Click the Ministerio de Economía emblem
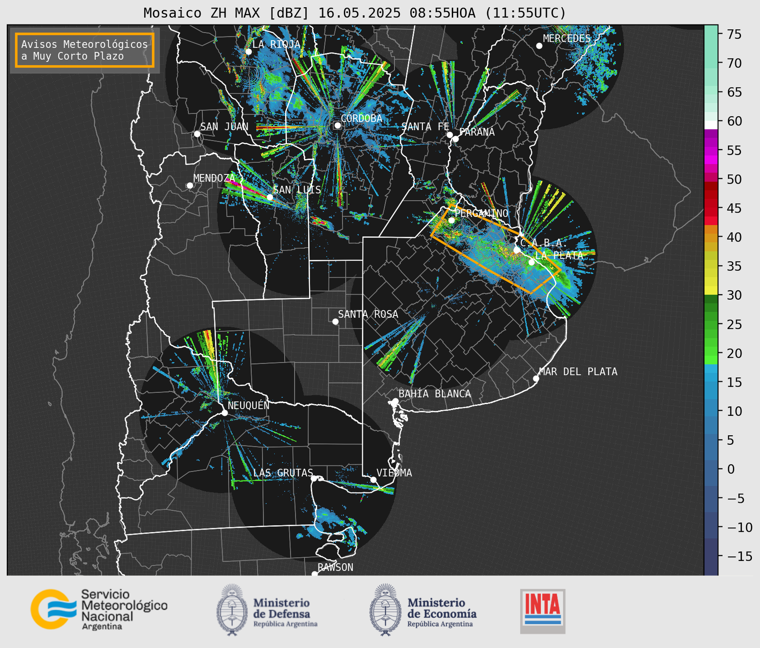The image size is (760, 648). [386, 609]
